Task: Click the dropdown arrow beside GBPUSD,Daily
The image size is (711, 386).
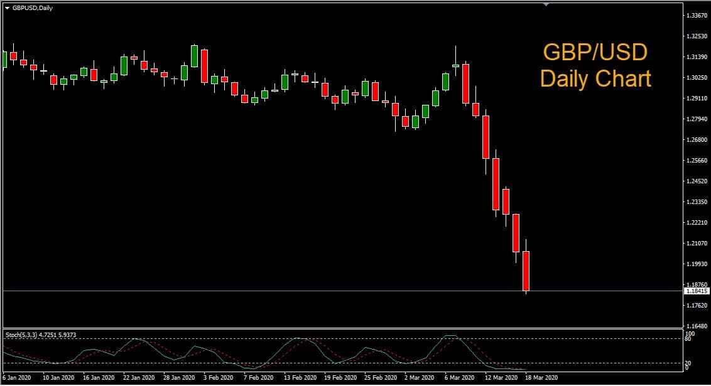Action: point(7,8)
